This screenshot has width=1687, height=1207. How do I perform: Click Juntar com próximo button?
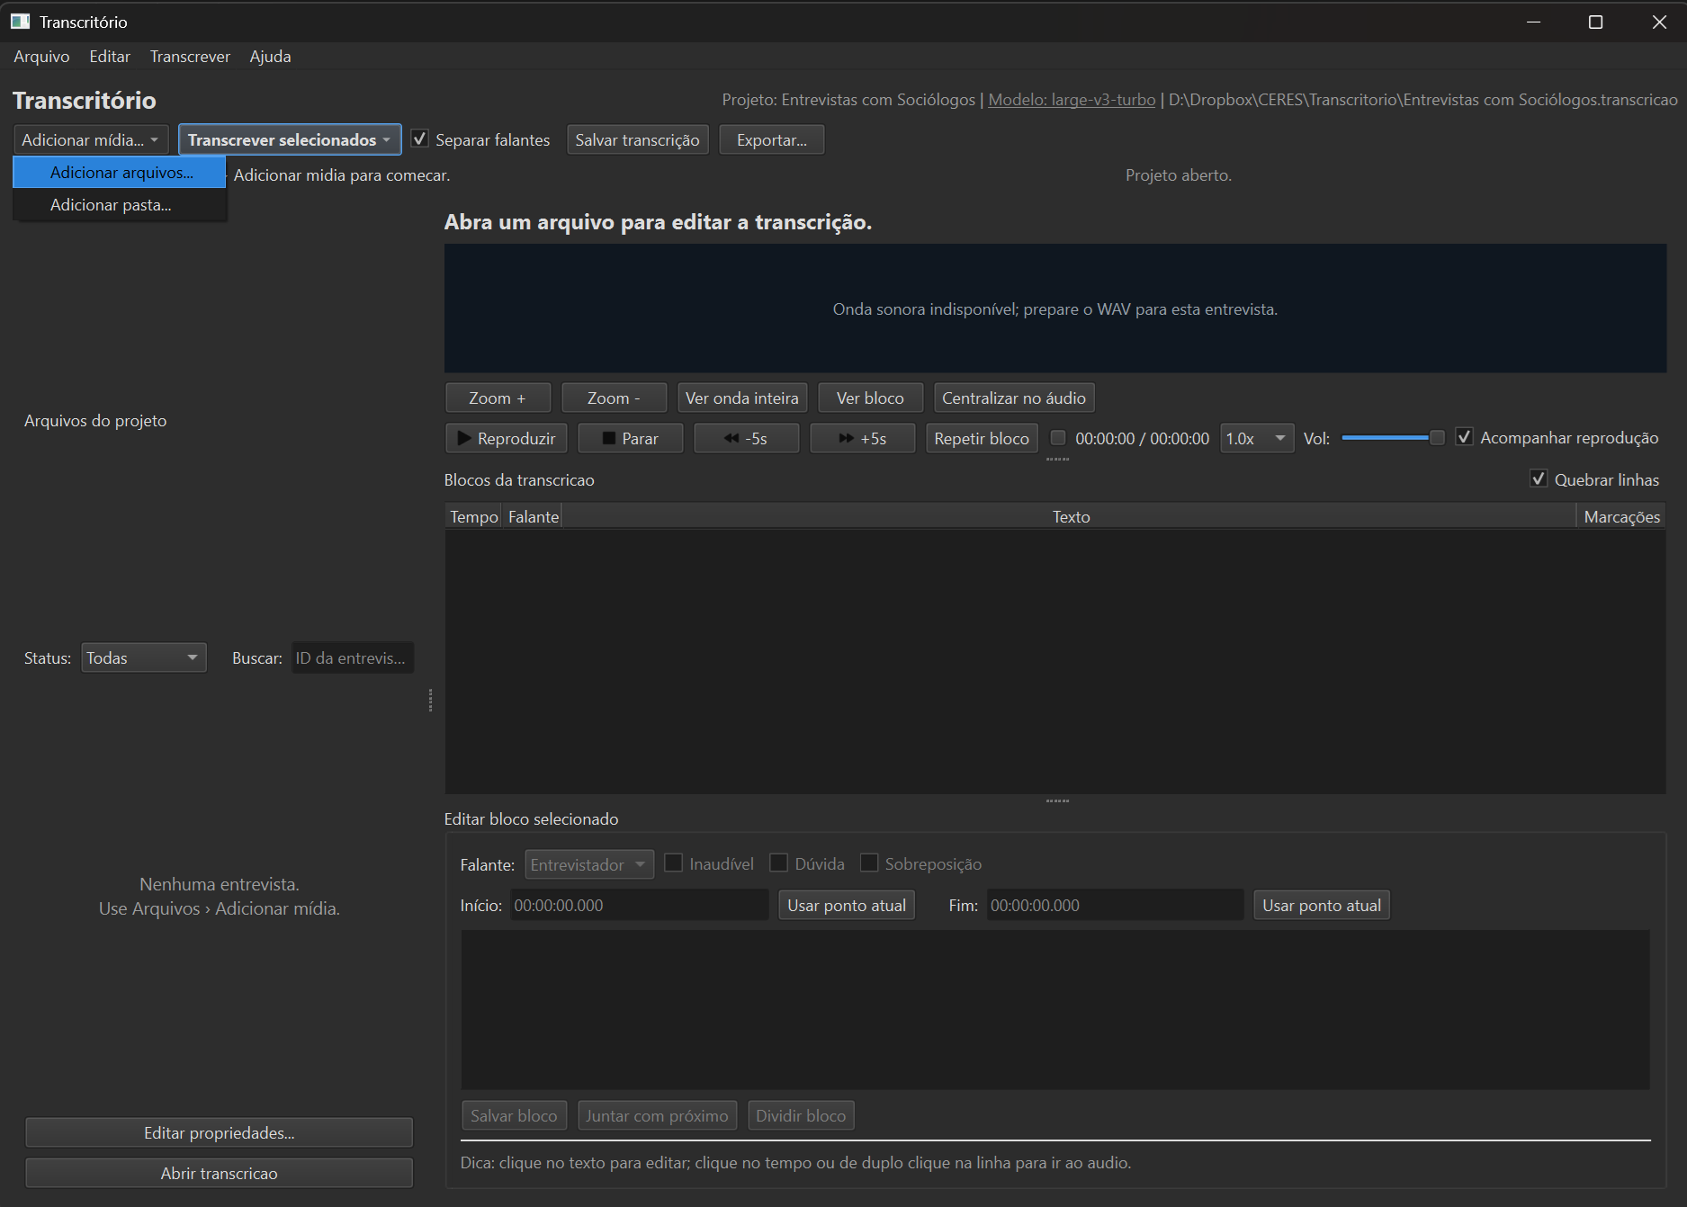pyautogui.click(x=658, y=1115)
